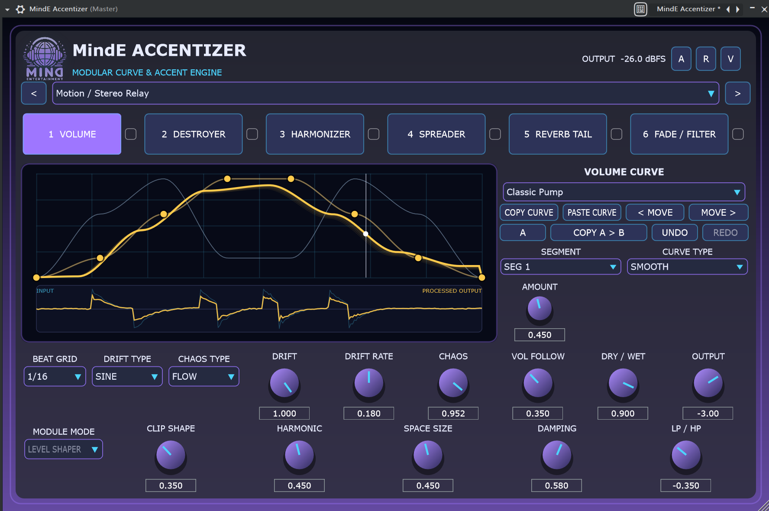Viewport: 769px width, 511px height.
Task: Click the REDO button
Action: [725, 233]
